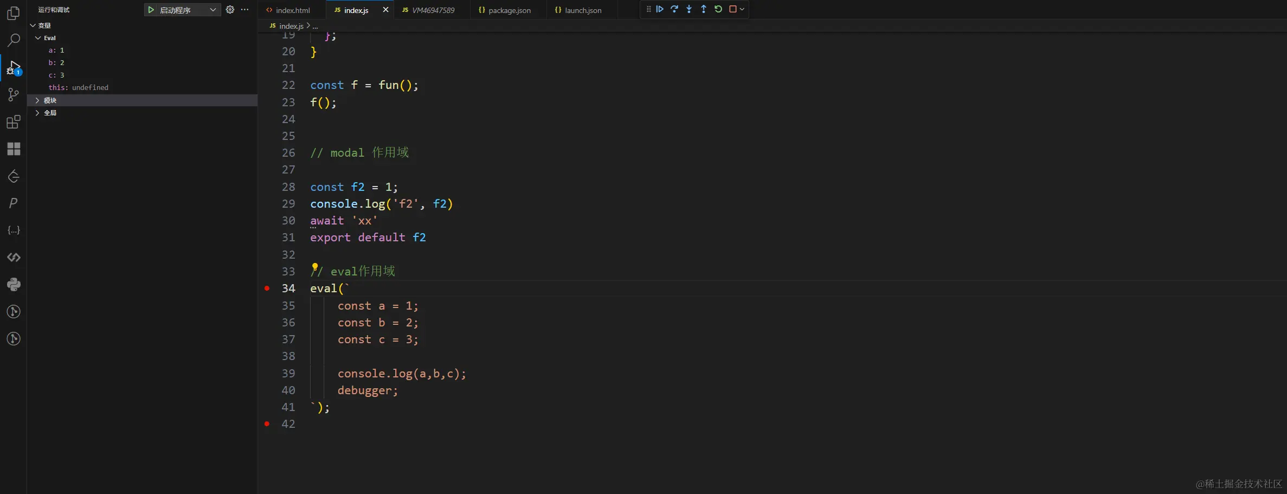1287x494 pixels.
Task: Start debugging with the green play button
Action: (x=151, y=10)
